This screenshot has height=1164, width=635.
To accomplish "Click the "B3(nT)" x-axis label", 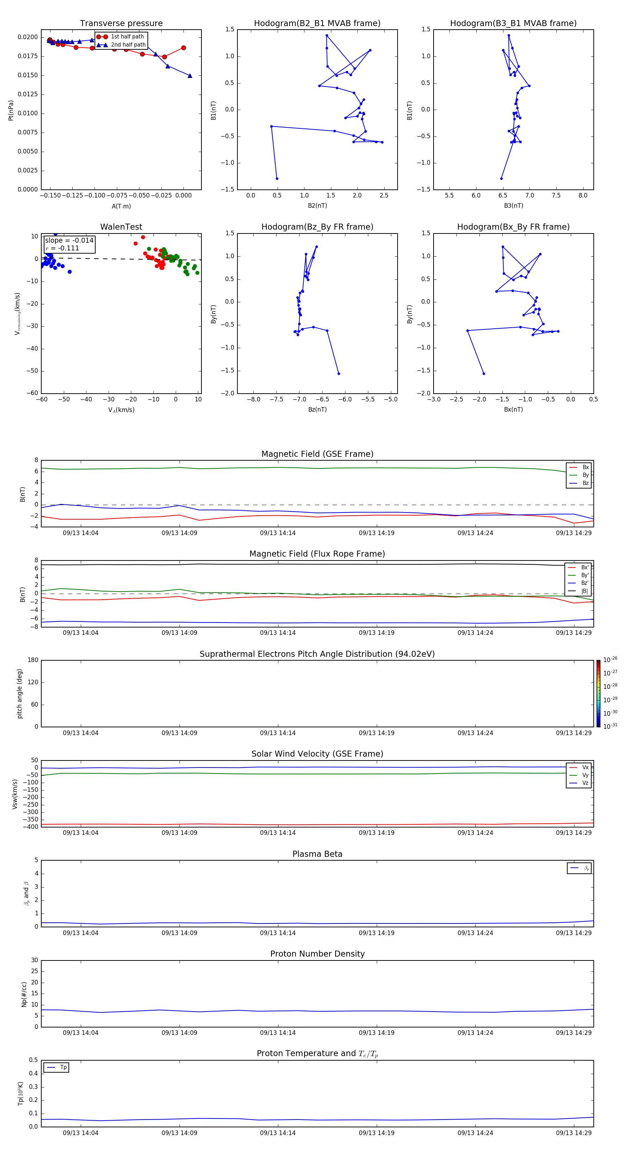I will click(513, 206).
